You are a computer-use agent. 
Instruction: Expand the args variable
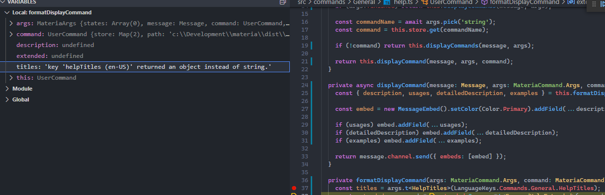point(11,23)
